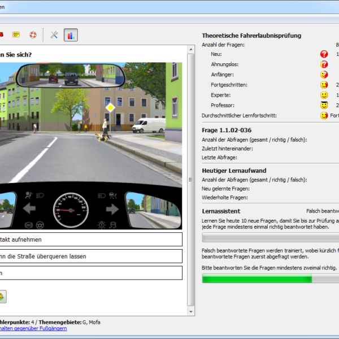This screenshot has width=339, height=339.
Task: Select the third answer option box
Action: (90, 273)
